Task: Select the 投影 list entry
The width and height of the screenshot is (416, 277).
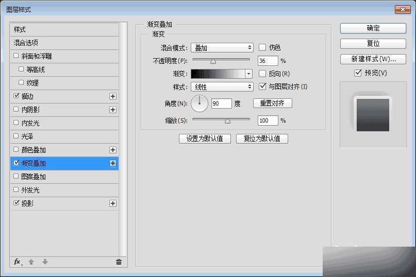Action: [64, 203]
